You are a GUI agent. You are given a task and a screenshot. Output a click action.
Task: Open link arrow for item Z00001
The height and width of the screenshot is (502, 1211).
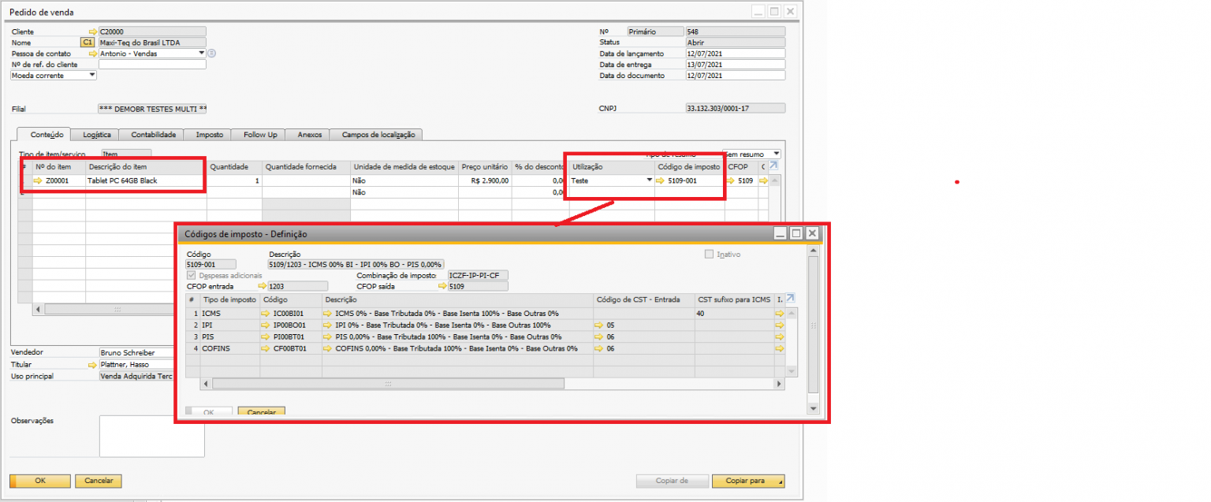[x=38, y=180]
